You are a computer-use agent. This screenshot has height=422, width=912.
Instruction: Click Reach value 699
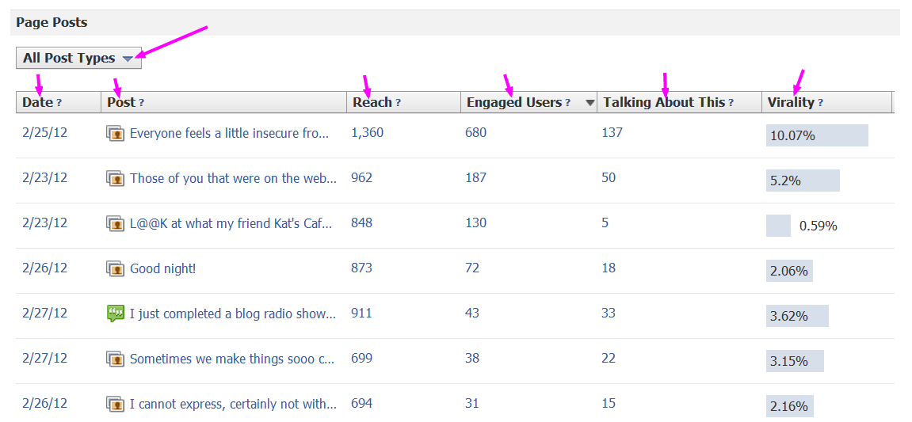pos(362,358)
